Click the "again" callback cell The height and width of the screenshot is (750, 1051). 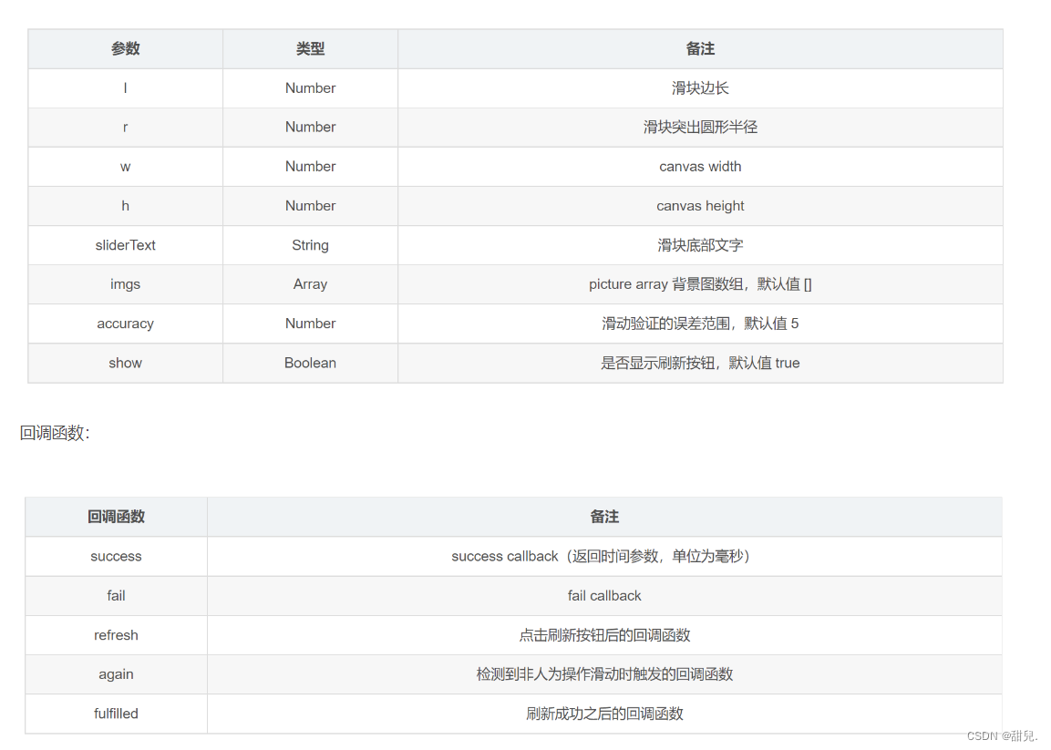tap(116, 674)
